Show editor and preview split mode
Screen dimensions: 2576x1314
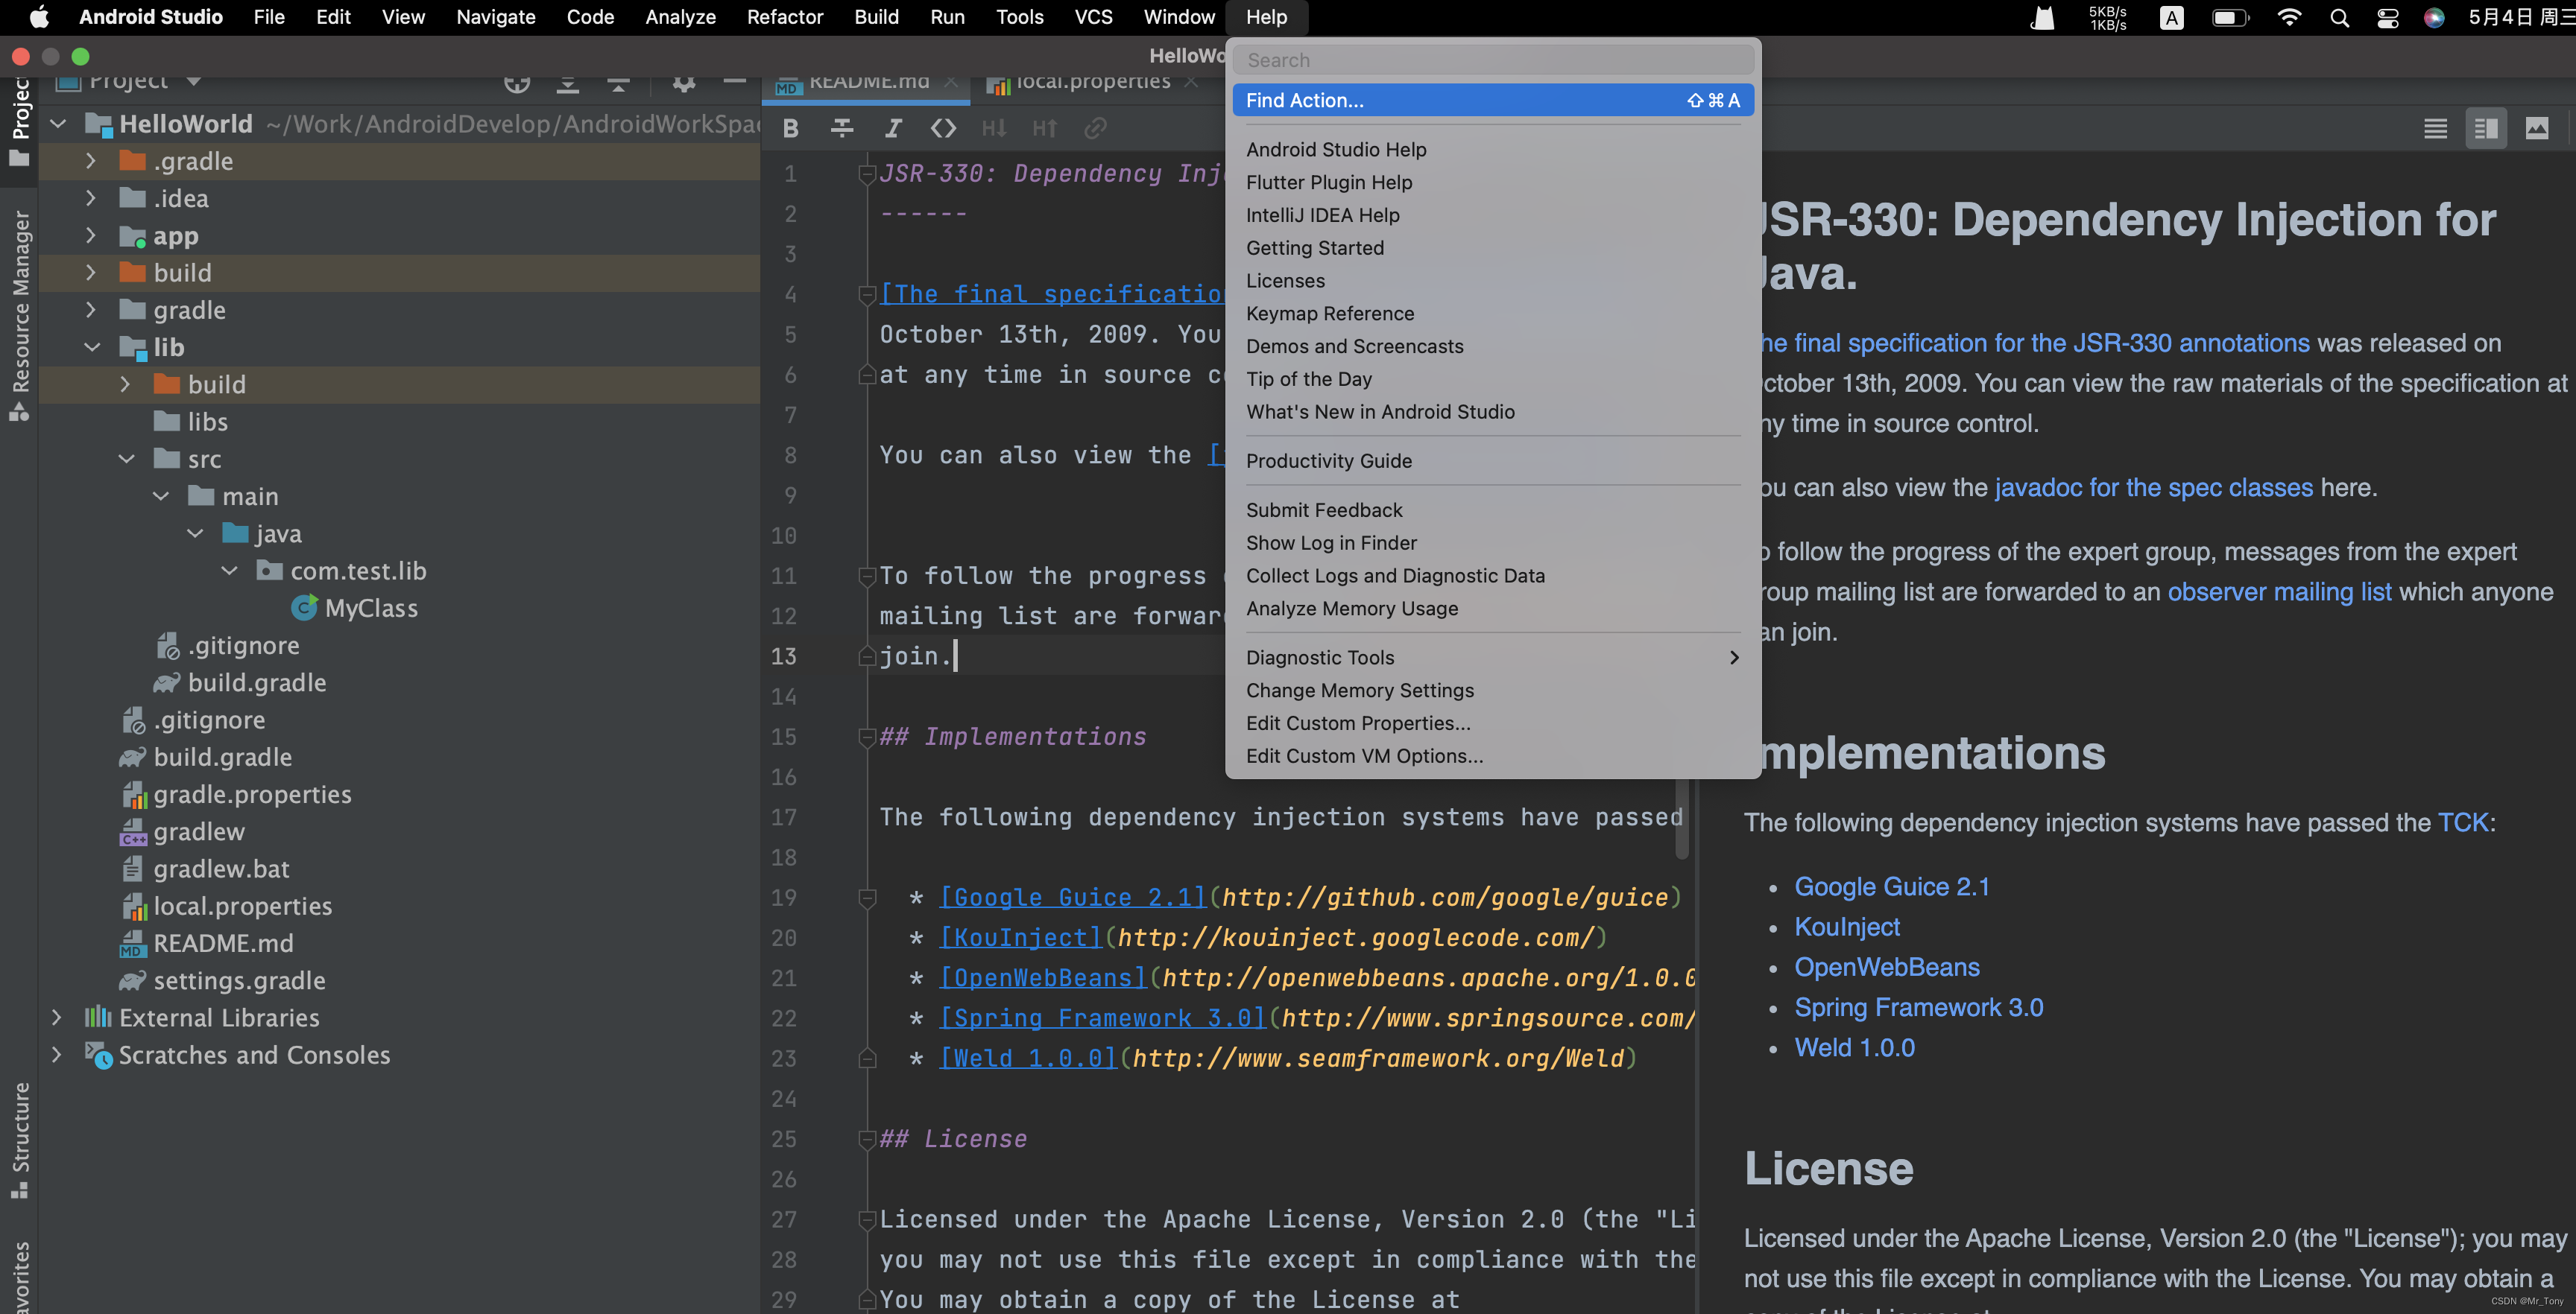coord(2486,128)
